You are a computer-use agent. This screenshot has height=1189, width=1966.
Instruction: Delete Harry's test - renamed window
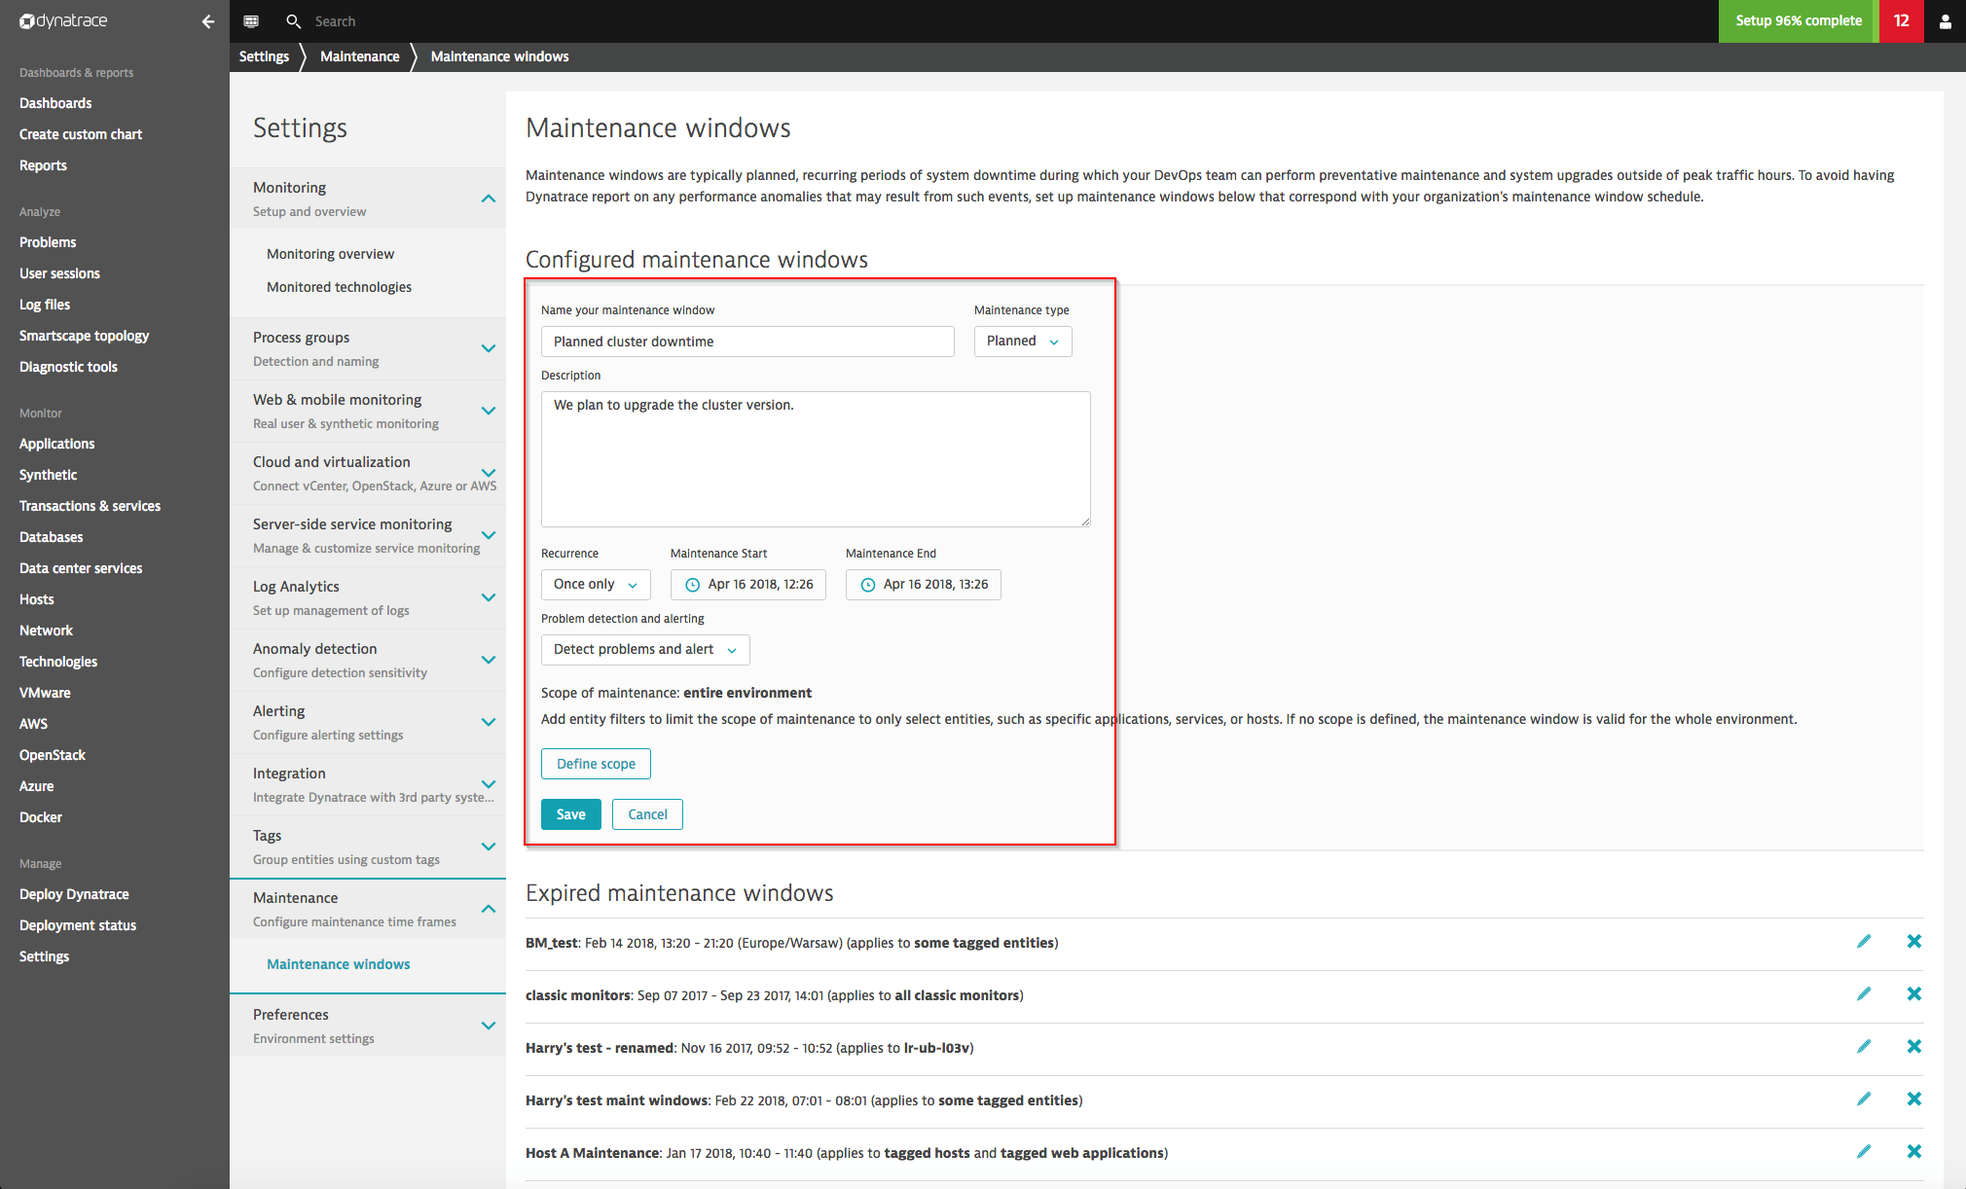[x=1913, y=1046]
